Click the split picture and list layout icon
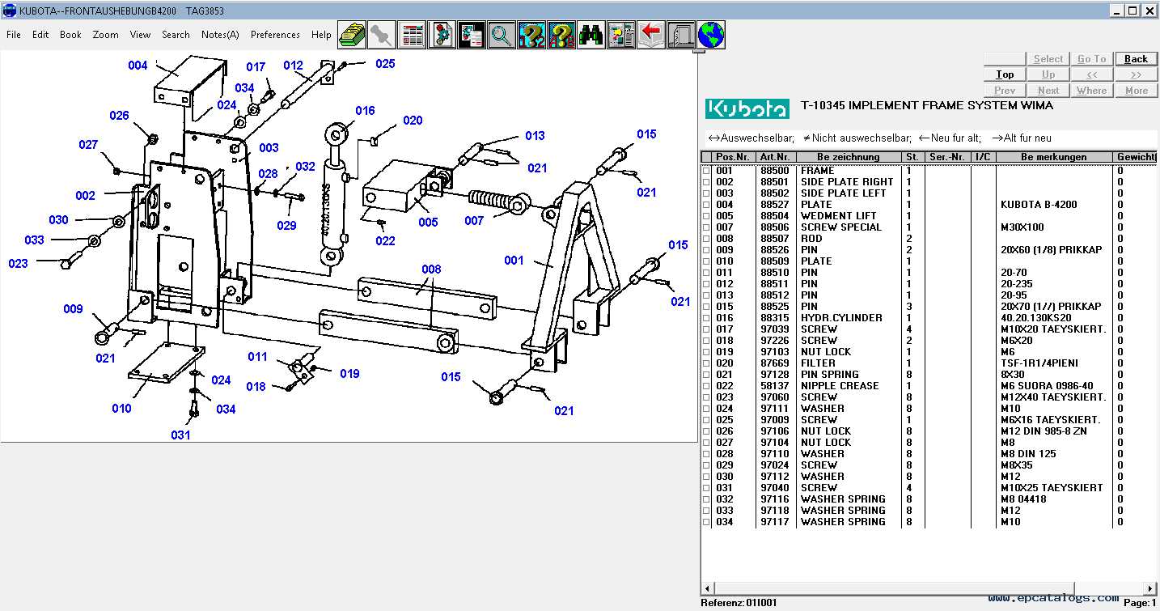 [x=621, y=35]
